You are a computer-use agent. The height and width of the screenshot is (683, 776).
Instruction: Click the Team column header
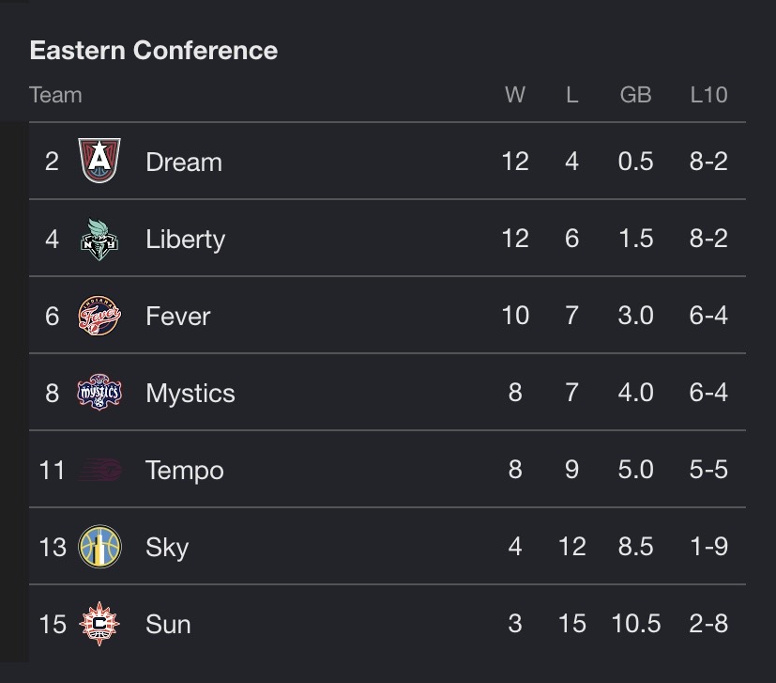point(55,95)
